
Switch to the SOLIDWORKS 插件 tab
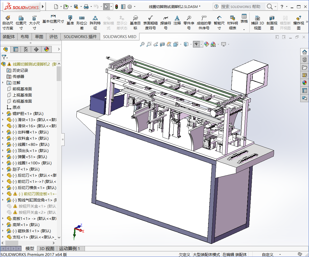[80, 37]
